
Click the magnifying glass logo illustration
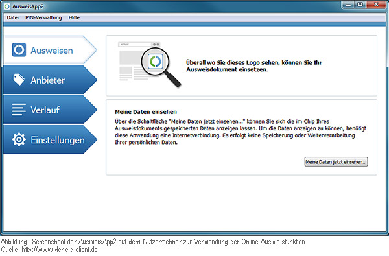pos(161,67)
